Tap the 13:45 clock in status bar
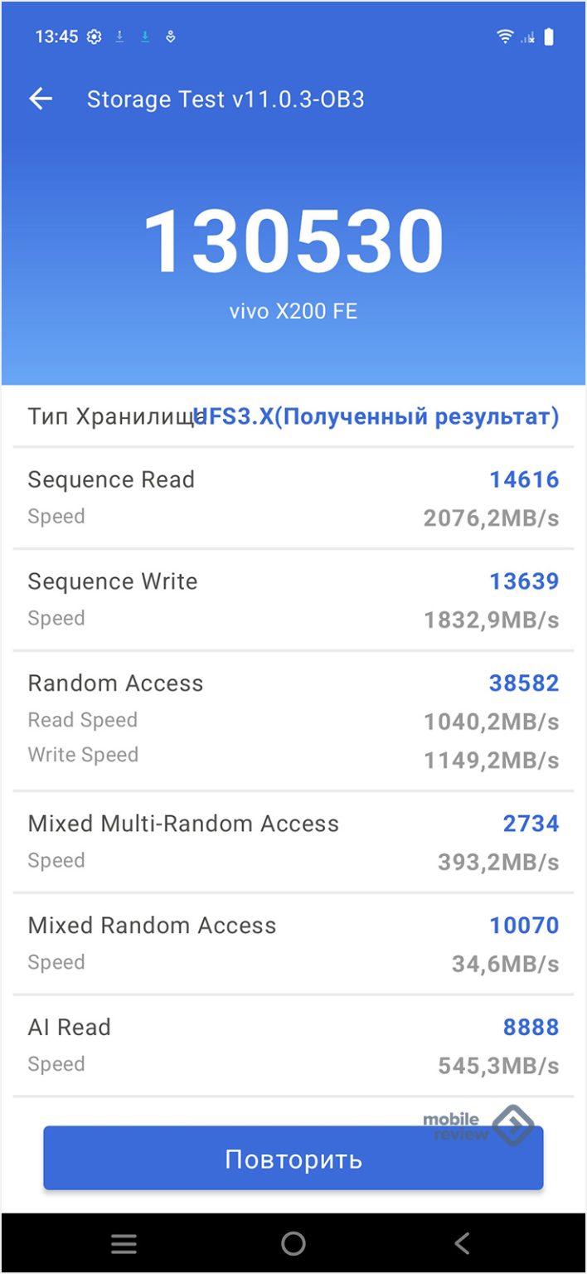 coord(56,36)
